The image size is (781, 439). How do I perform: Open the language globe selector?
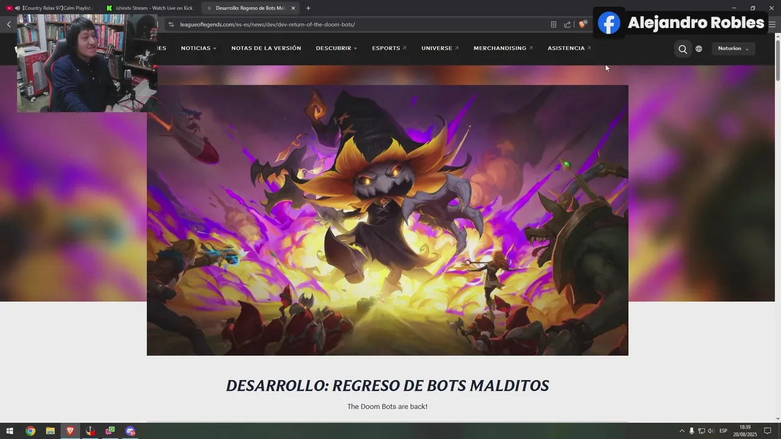tap(699, 49)
